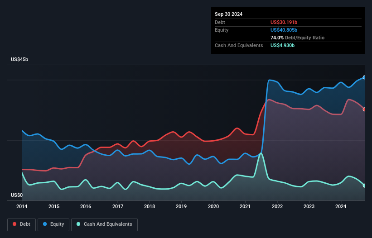Click the 2021 x-axis label
The width and height of the screenshot is (372, 238).
point(245,206)
